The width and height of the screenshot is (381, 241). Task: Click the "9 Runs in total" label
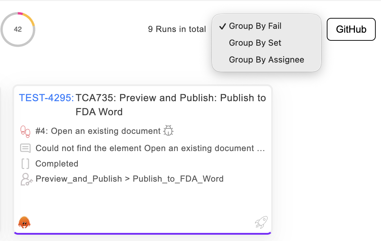[x=177, y=29]
